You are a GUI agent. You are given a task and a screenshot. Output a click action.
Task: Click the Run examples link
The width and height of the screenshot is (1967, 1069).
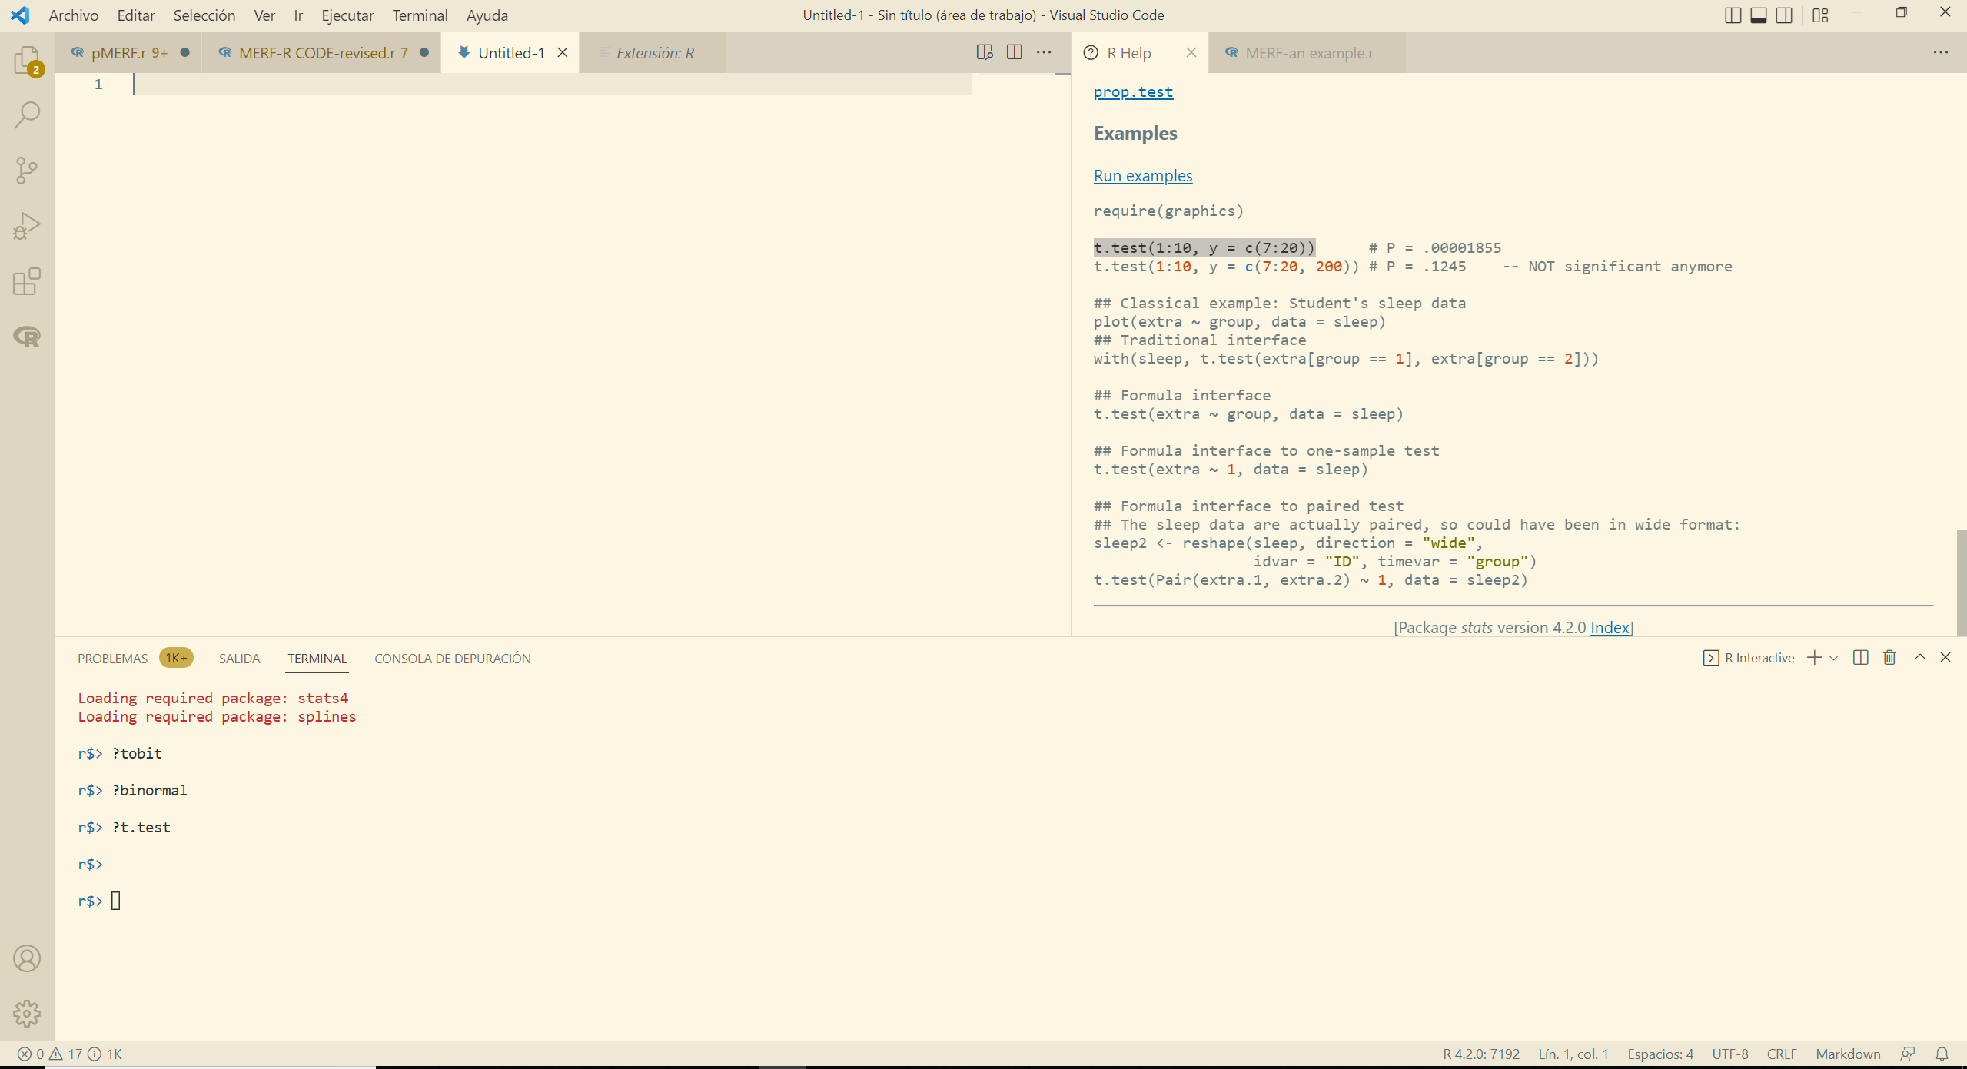coord(1142,176)
